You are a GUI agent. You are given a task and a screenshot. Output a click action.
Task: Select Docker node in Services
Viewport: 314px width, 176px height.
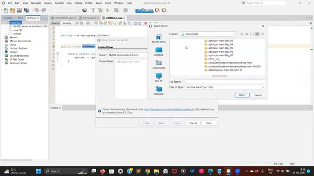click(14, 52)
